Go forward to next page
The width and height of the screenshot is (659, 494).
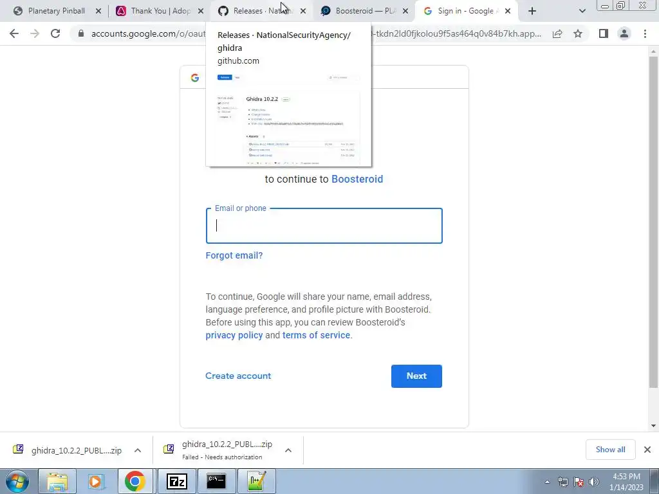click(35, 33)
